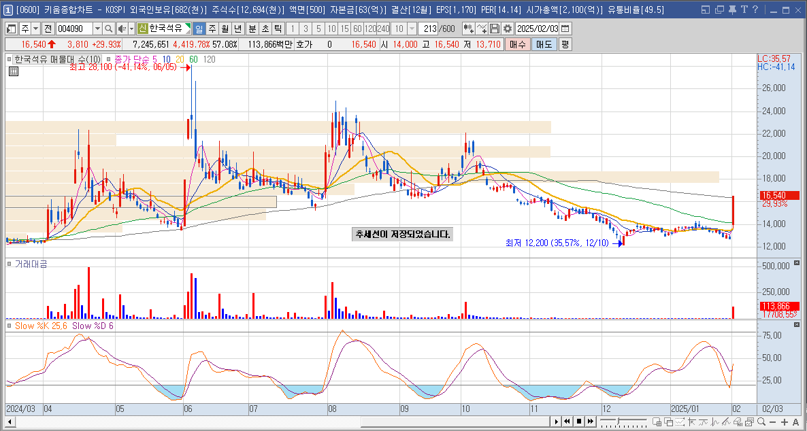The height and width of the screenshot is (431, 807).
Task: Click the add chart pane icon at bottom
Action: pos(657,421)
